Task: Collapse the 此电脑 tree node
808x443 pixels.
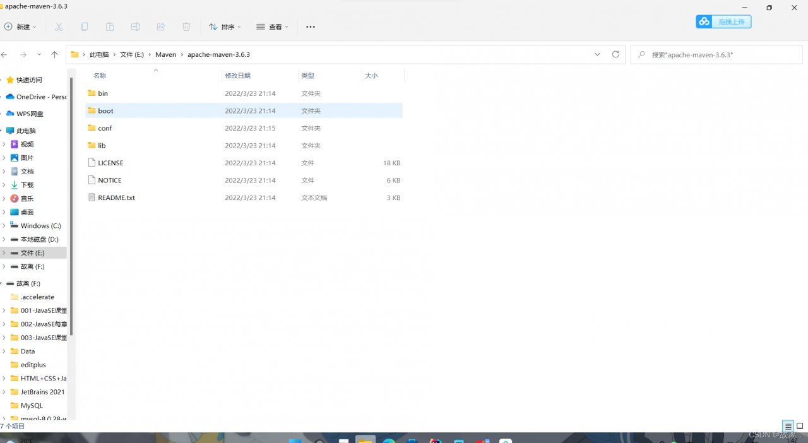Action: point(1,131)
